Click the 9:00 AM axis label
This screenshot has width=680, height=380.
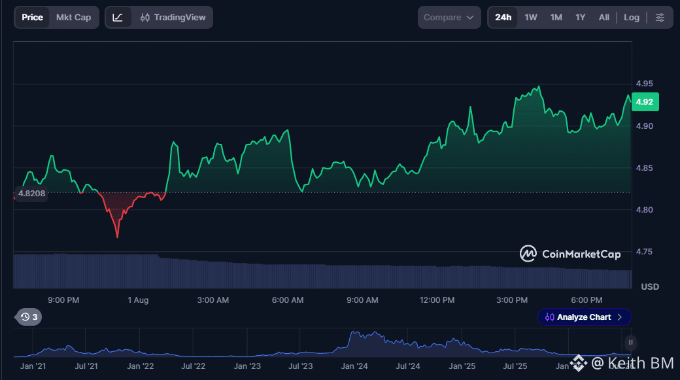[362, 300]
